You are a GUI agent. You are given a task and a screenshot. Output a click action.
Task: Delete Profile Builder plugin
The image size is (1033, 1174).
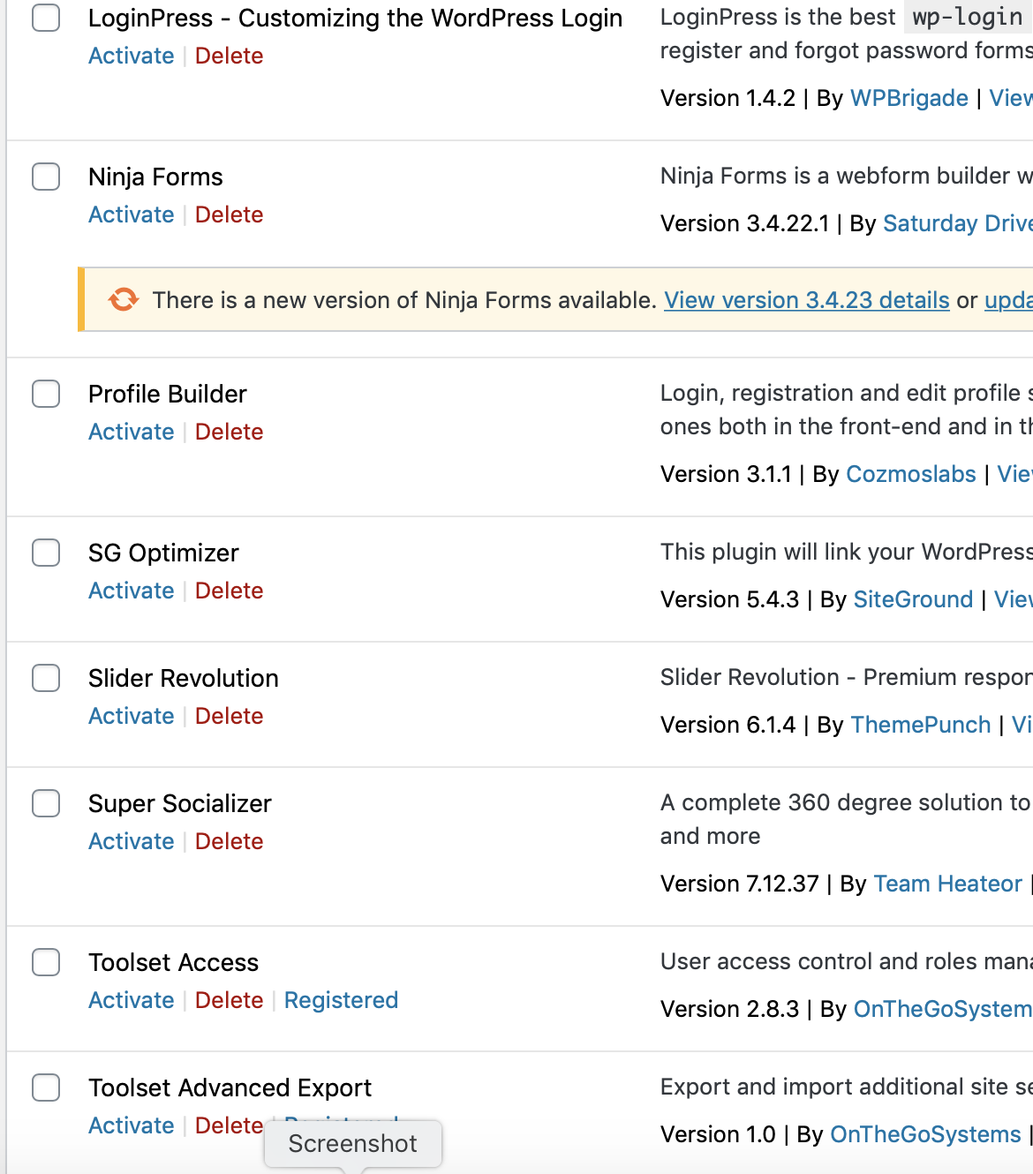(x=230, y=432)
